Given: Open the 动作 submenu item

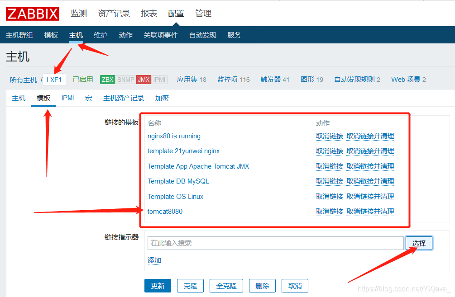Looking at the screenshot, I should [126, 35].
